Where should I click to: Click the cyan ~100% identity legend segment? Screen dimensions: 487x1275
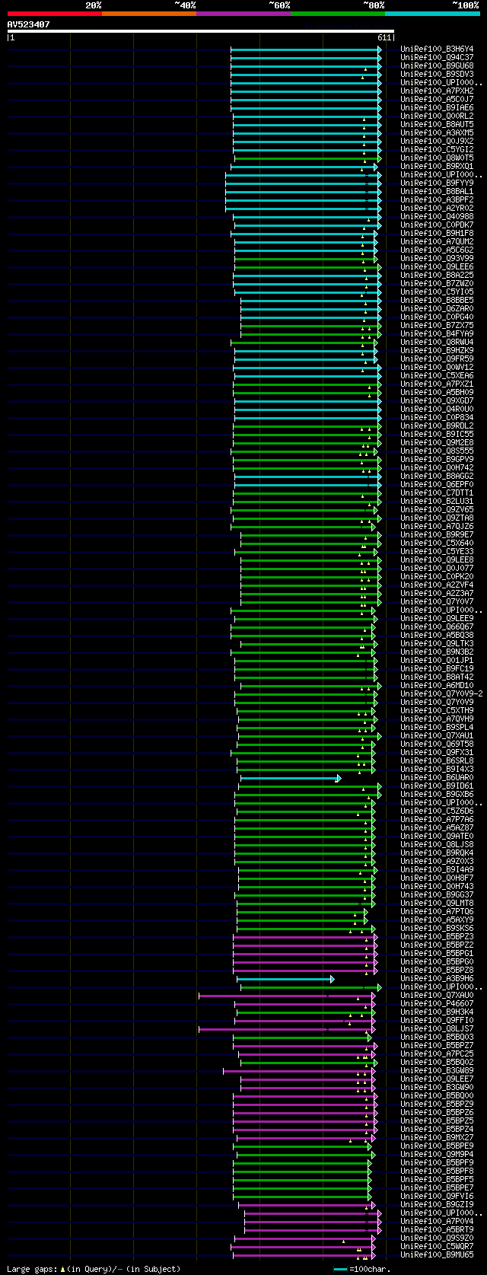tap(432, 14)
